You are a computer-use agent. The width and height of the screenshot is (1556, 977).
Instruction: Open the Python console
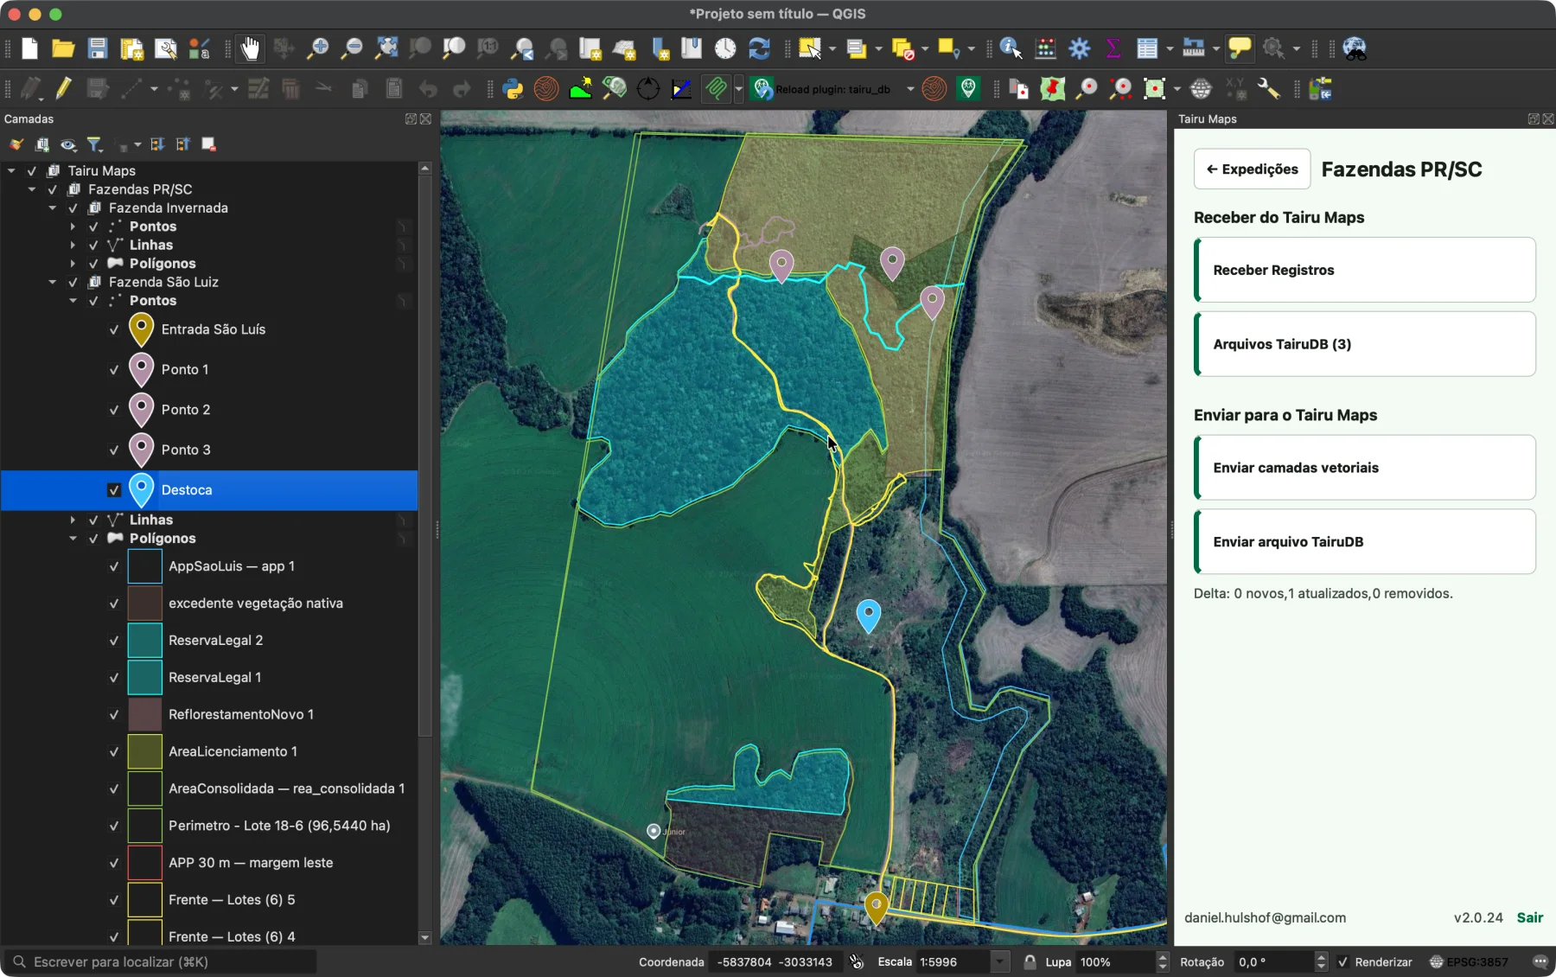pyautogui.click(x=513, y=88)
